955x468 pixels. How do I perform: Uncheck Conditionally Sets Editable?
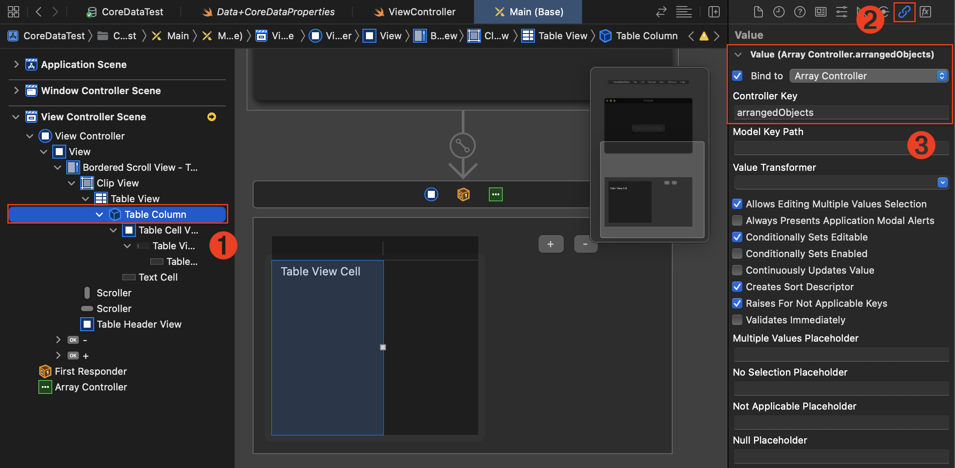point(738,237)
